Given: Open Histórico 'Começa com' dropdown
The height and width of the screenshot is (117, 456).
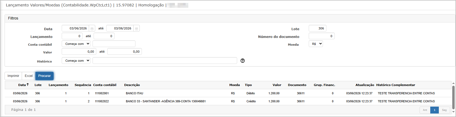Looking at the screenshot, I should pyautogui.click(x=76, y=61).
